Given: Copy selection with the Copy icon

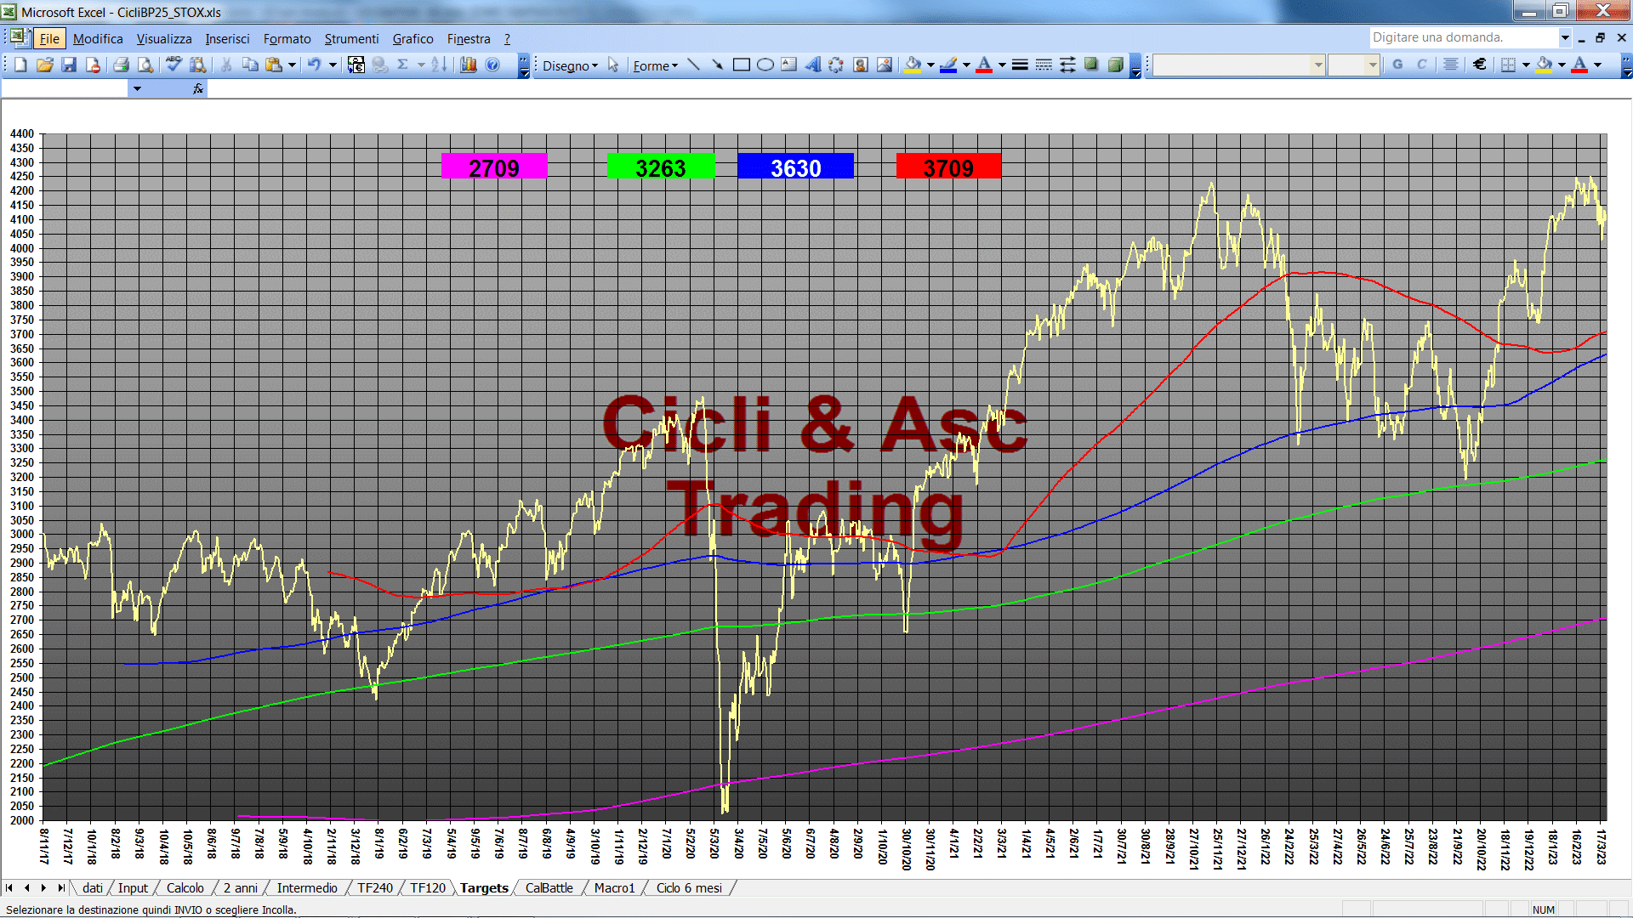Looking at the screenshot, I should pos(250,65).
